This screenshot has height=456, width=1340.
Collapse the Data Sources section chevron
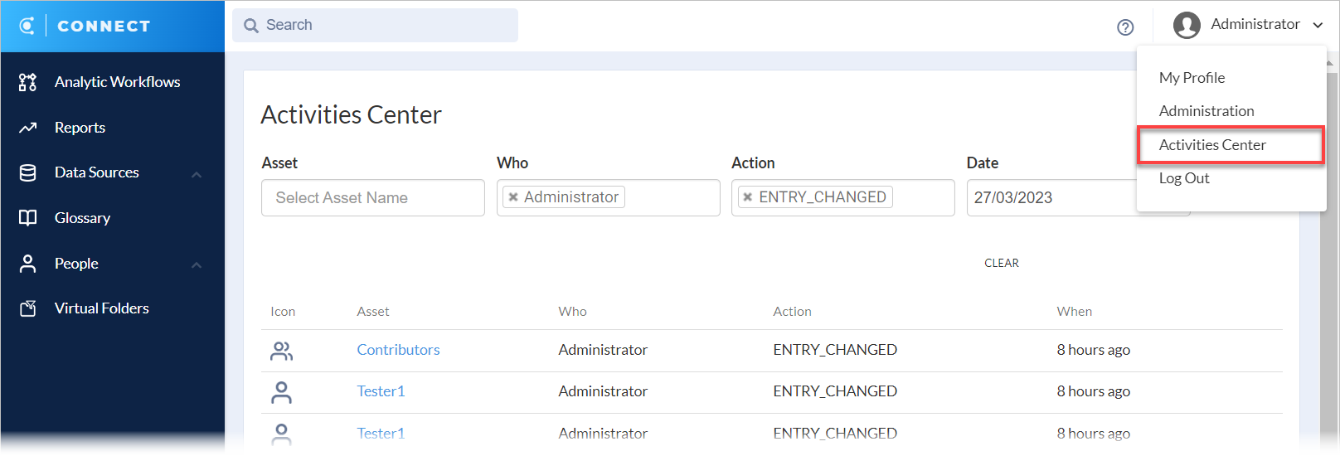tap(197, 174)
